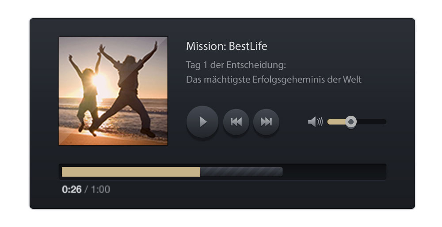Skip back with the previous track button
Screen dimensions: 442x227
coord(236,121)
